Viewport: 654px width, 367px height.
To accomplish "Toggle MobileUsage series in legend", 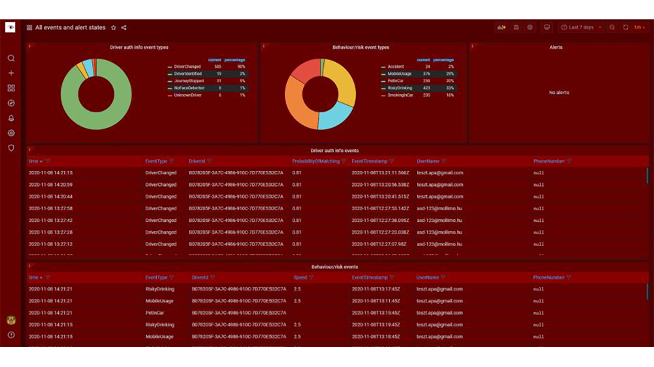I will coord(400,74).
